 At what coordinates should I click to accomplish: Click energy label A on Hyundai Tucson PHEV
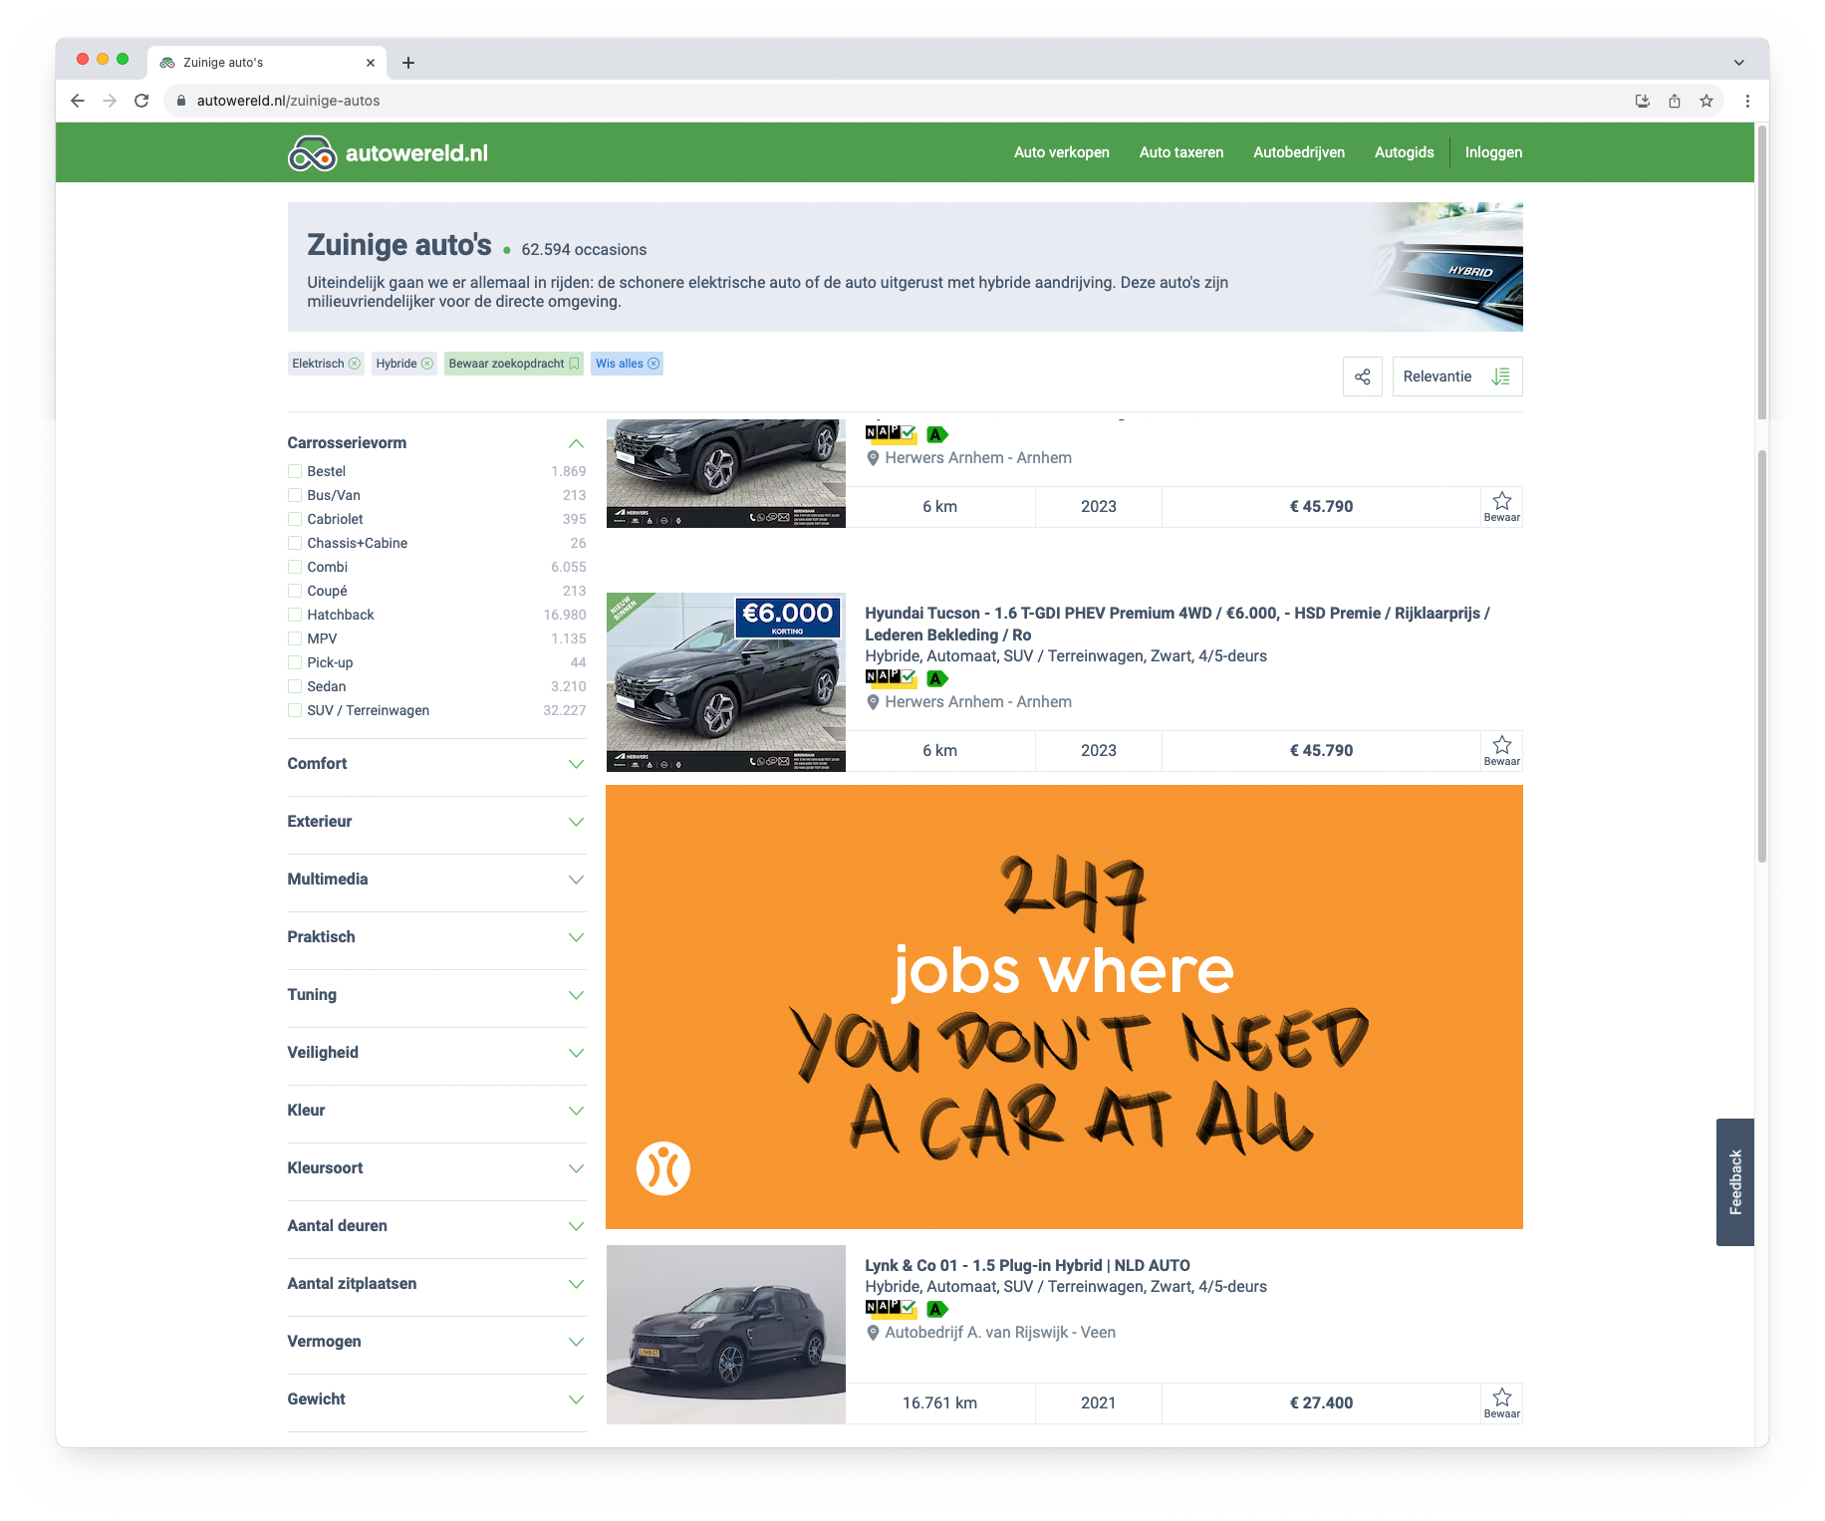[936, 678]
